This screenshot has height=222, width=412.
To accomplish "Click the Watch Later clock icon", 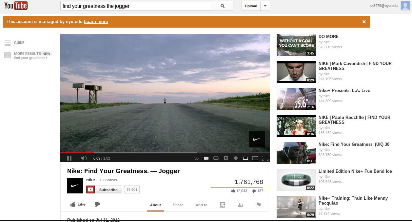I will pos(236,158).
